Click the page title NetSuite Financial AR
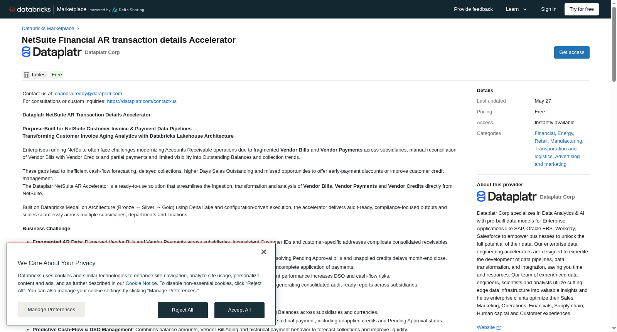The height and width of the screenshot is (332, 617). tap(128, 40)
